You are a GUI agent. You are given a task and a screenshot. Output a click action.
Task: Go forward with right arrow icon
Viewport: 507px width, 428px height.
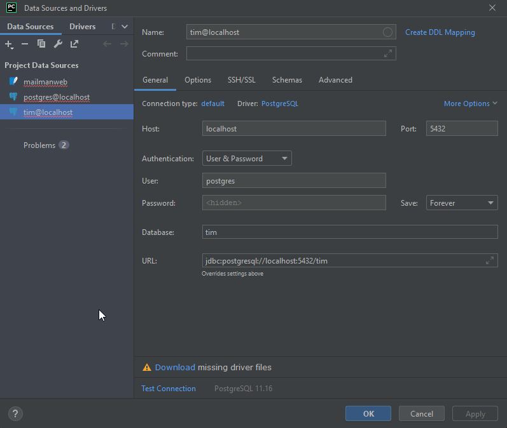[x=124, y=44]
